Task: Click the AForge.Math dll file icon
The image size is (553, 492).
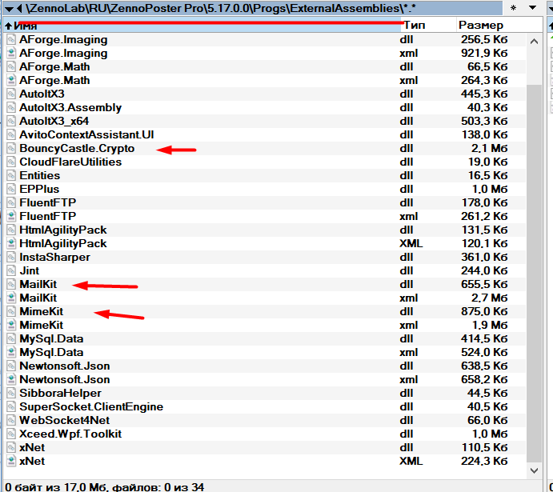Action: 11,66
